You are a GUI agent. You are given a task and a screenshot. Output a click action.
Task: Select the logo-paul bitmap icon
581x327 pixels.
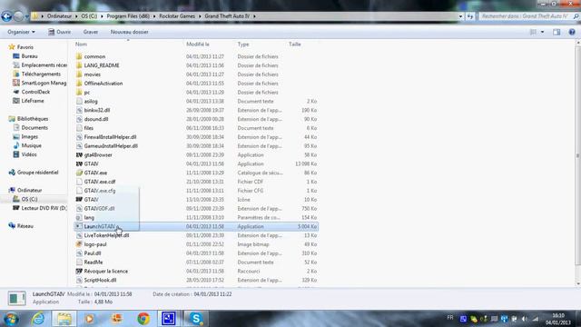point(79,244)
